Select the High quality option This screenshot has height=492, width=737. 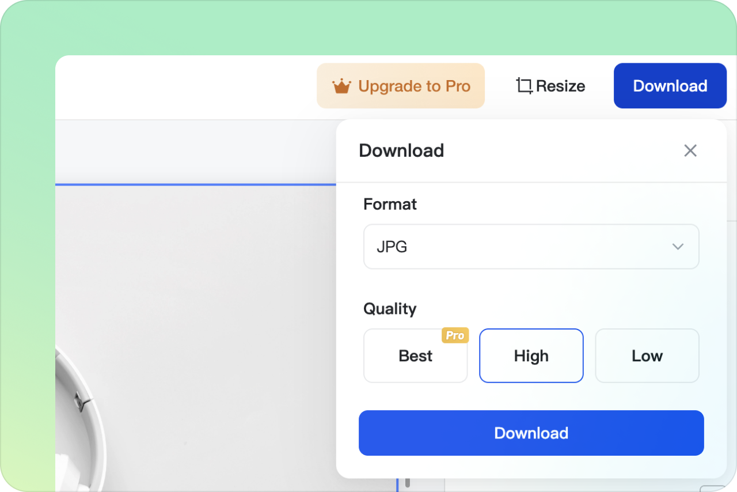531,355
